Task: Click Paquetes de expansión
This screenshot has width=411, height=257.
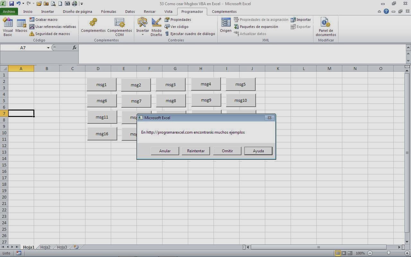Action: [x=256, y=27]
